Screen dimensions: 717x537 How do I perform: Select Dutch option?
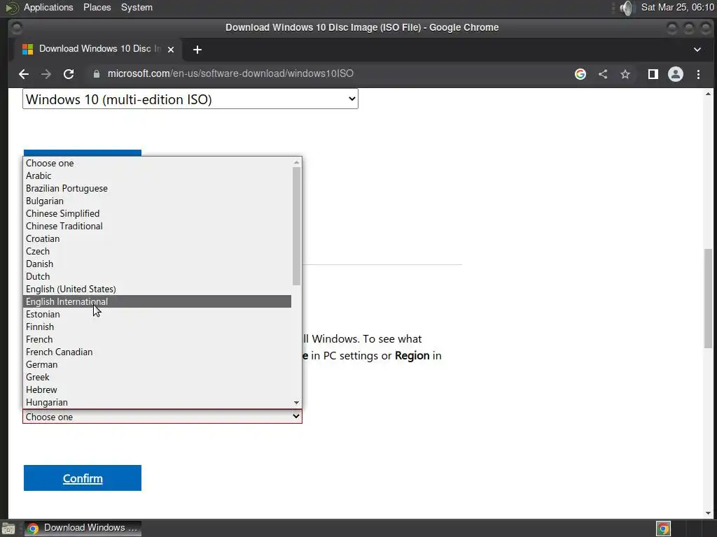coord(157,276)
